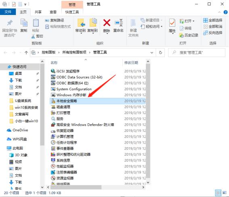Click the Move to folder icon
Screen dimensions: 229x197
[x=81, y=23]
